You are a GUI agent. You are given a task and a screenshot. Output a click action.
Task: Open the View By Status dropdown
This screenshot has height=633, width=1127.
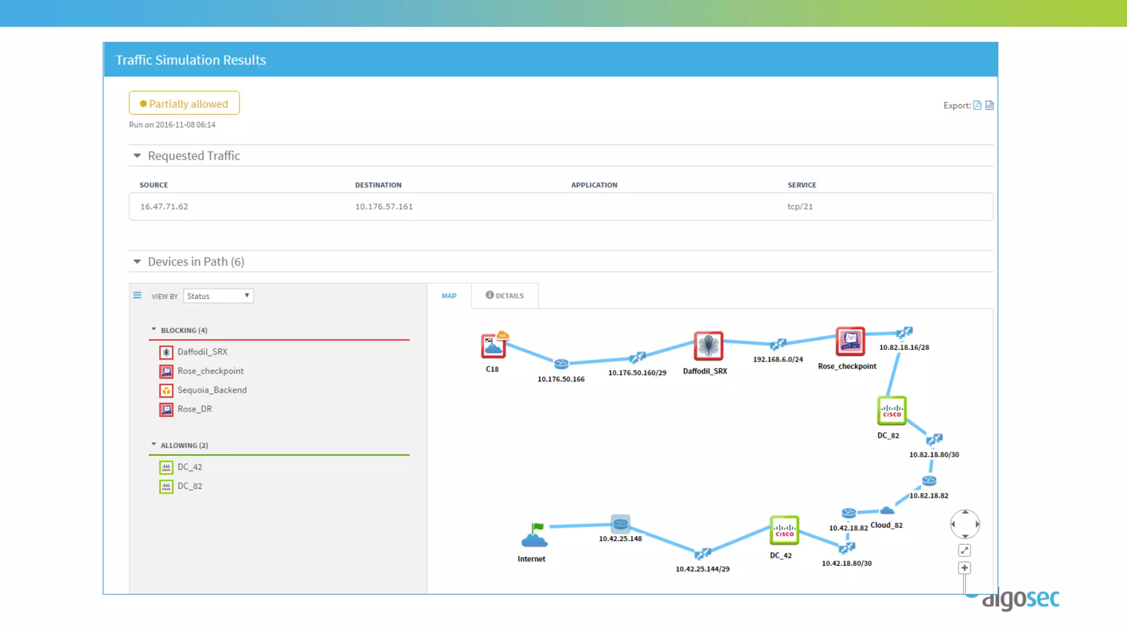(x=218, y=296)
